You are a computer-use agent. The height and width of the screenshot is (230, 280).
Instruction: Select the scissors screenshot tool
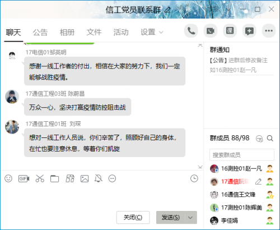(x=40, y=178)
